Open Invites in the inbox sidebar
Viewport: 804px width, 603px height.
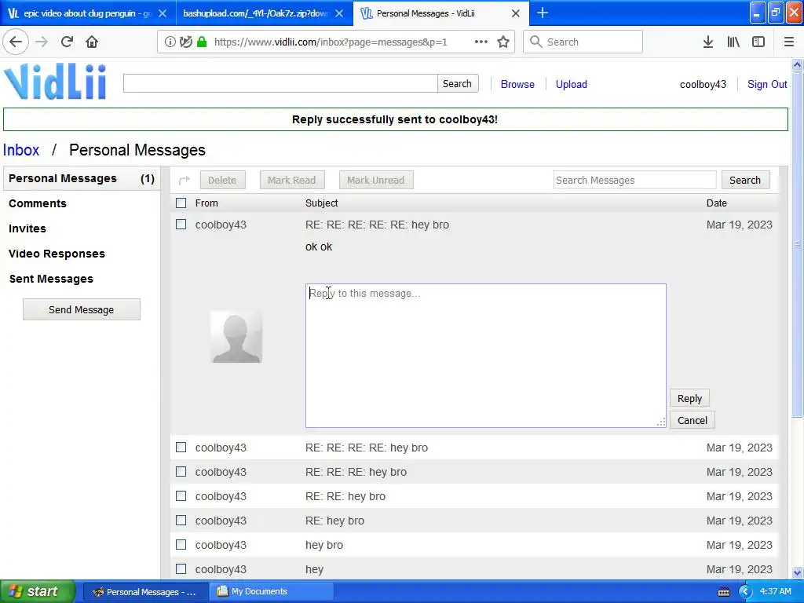27,228
